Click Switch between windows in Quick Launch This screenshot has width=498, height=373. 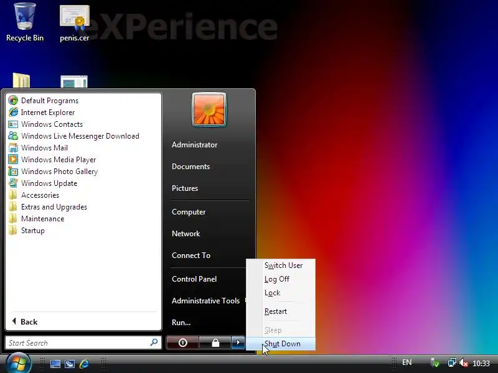tap(70, 364)
